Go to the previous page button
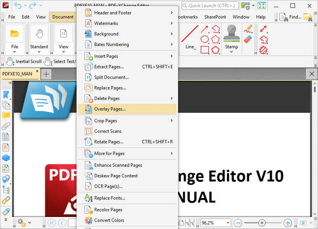The width and height of the screenshot is (318, 229). pyautogui.click(x=62, y=223)
